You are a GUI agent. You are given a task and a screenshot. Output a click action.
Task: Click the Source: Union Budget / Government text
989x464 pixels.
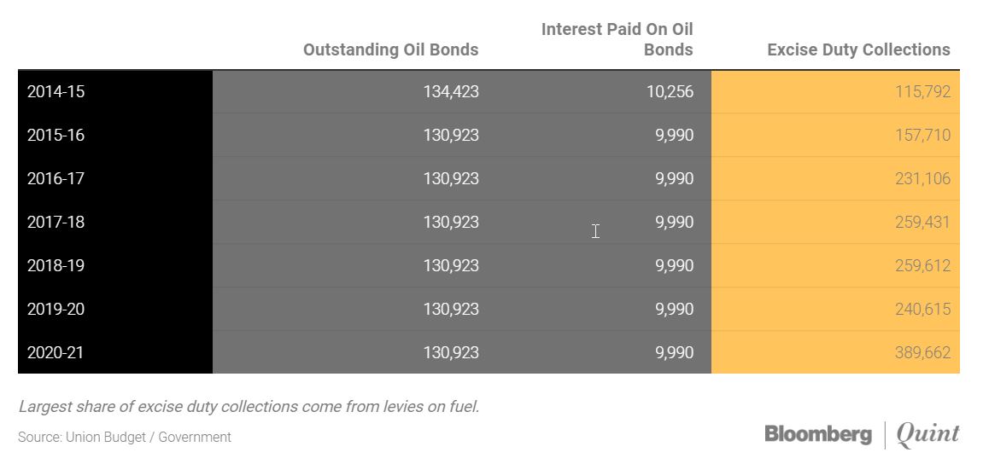pyautogui.click(x=124, y=437)
